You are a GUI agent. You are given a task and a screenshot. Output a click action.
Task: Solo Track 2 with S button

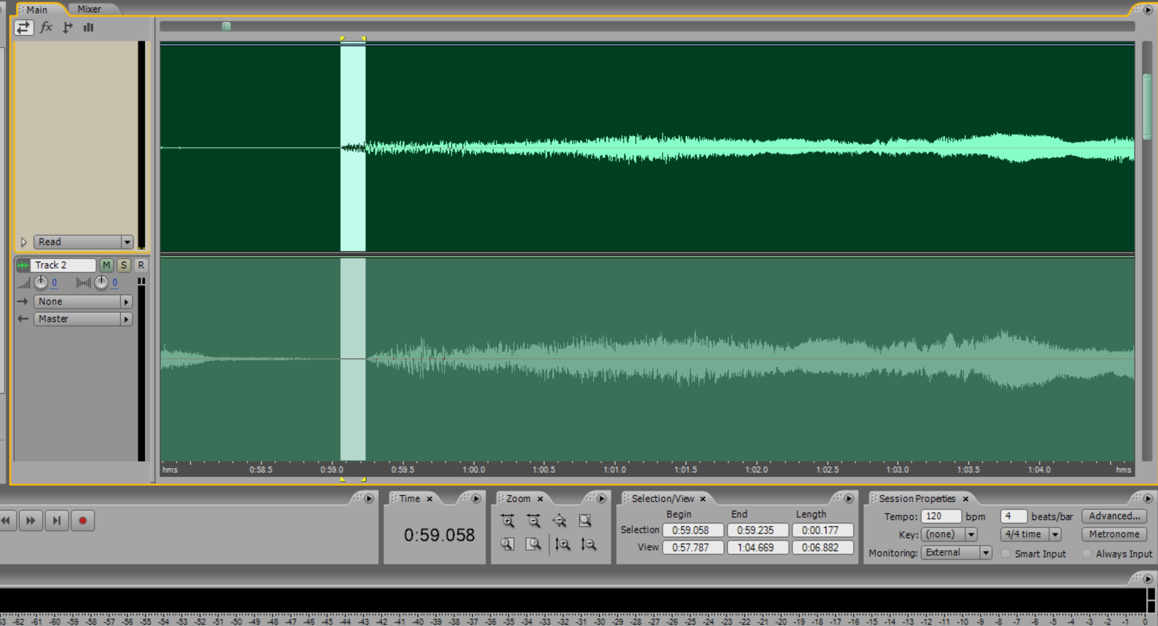[x=123, y=265]
